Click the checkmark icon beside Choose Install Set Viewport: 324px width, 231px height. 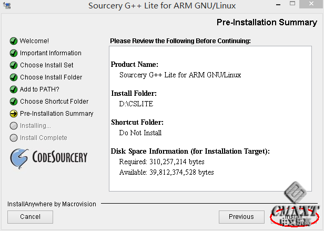[x=14, y=65]
